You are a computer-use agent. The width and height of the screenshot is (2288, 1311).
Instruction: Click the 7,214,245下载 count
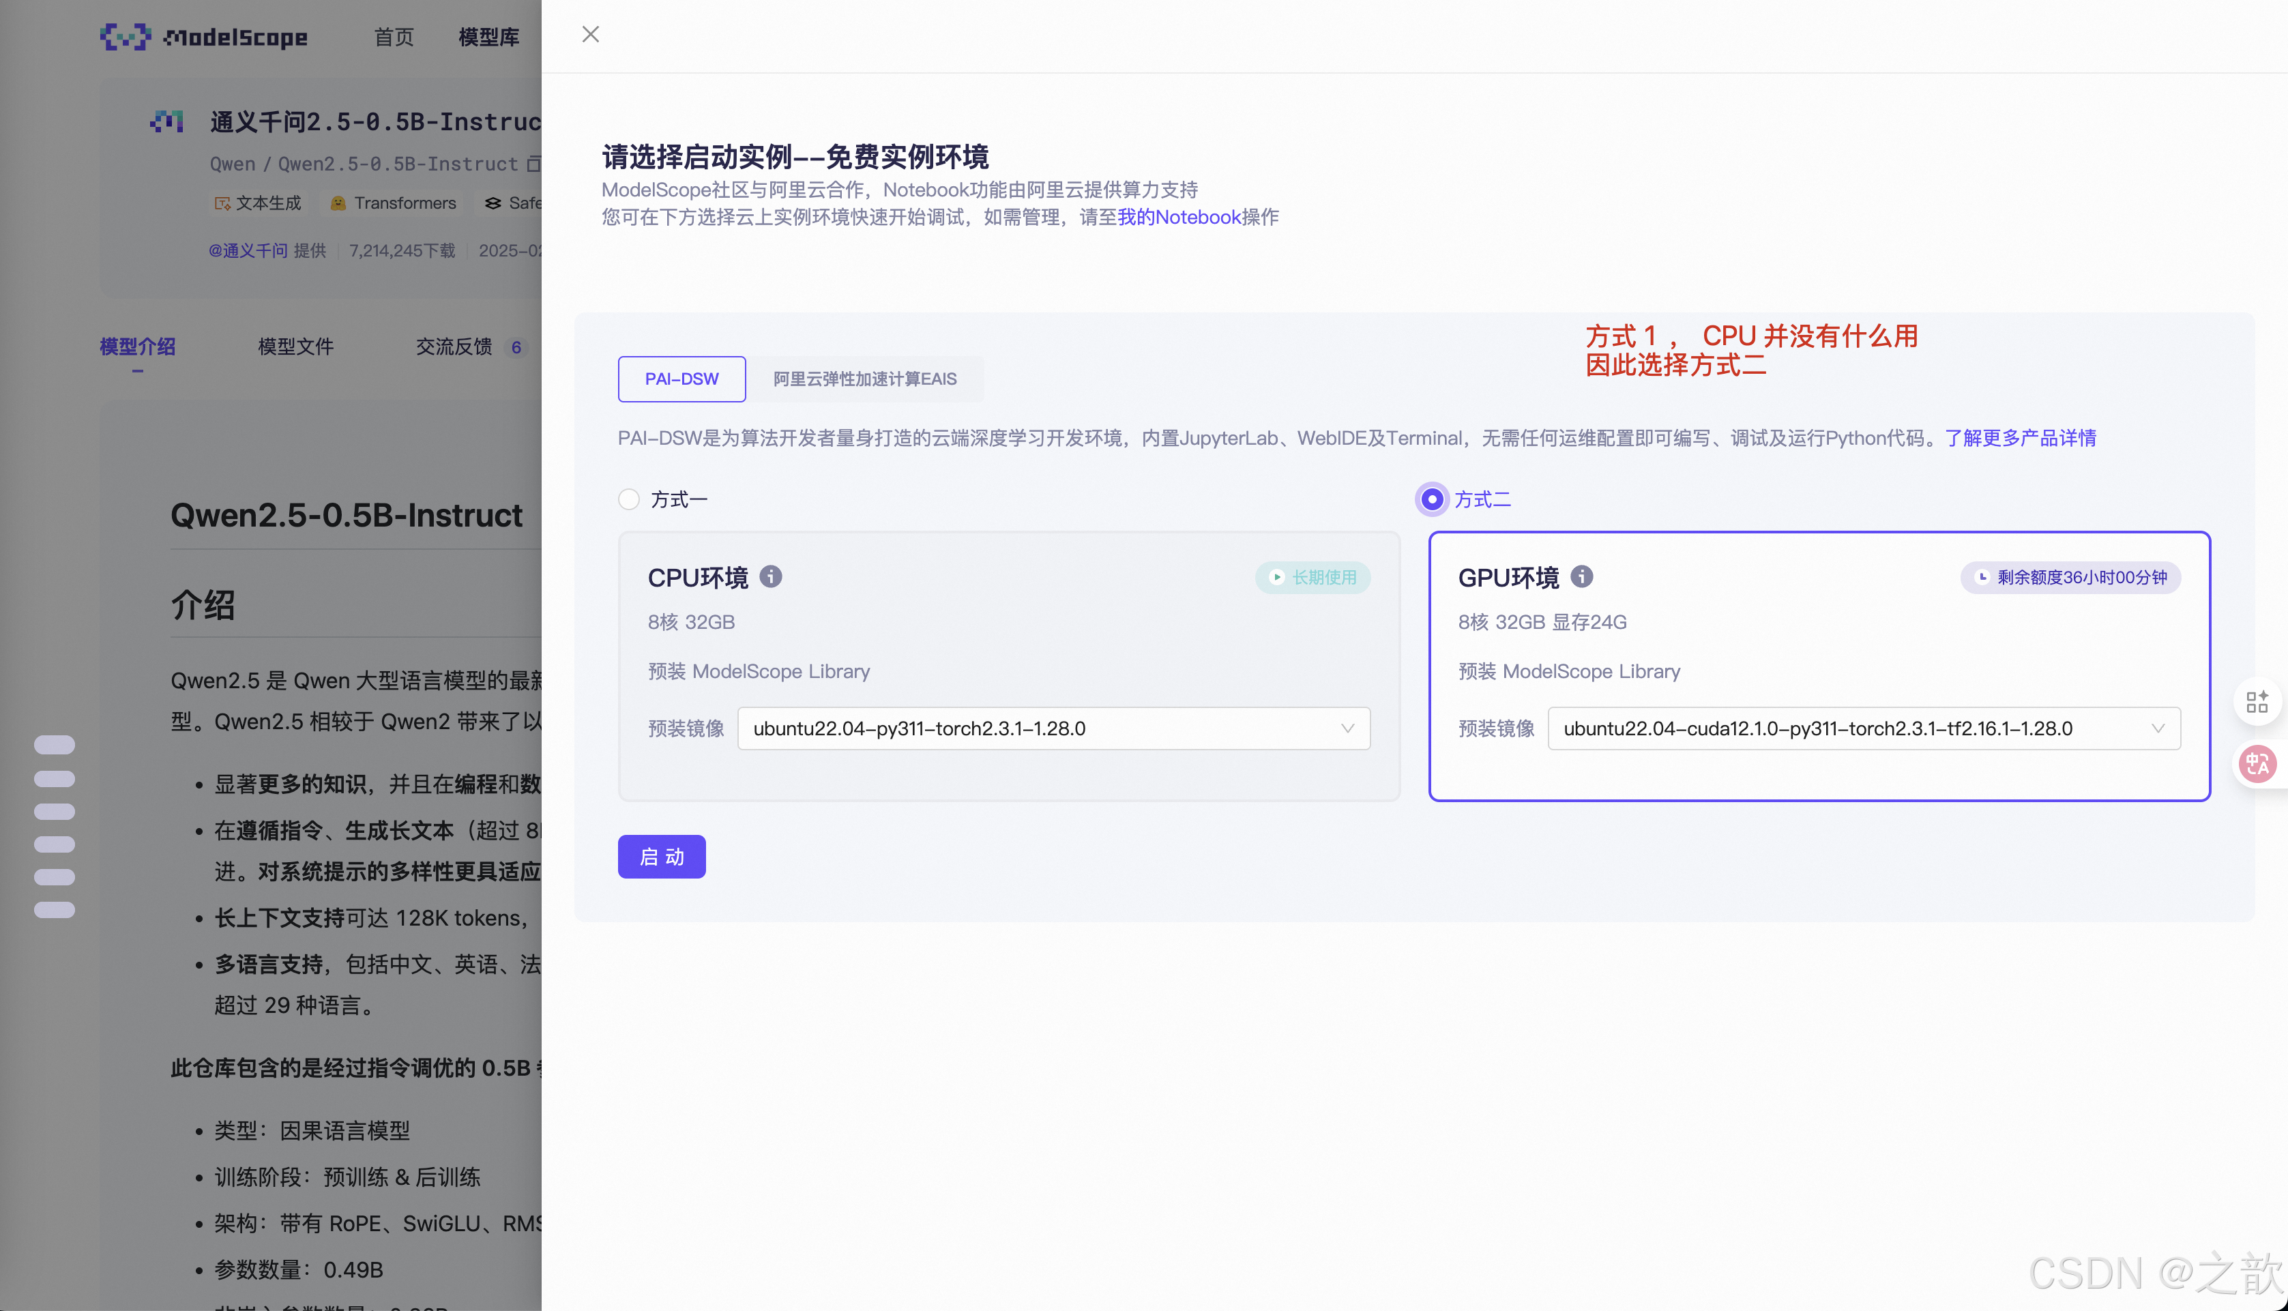pos(402,250)
